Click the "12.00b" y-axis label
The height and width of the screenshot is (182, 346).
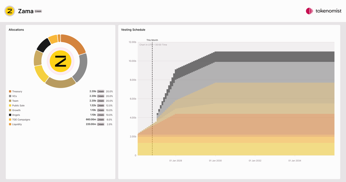click(x=132, y=42)
